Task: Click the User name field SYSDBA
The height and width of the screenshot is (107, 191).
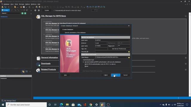Action: click(x=101, y=46)
